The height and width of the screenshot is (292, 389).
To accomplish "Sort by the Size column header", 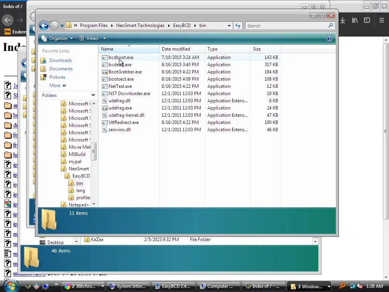I will point(266,49).
